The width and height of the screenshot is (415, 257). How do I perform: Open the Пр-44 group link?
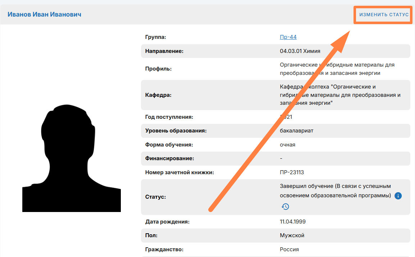288,37
